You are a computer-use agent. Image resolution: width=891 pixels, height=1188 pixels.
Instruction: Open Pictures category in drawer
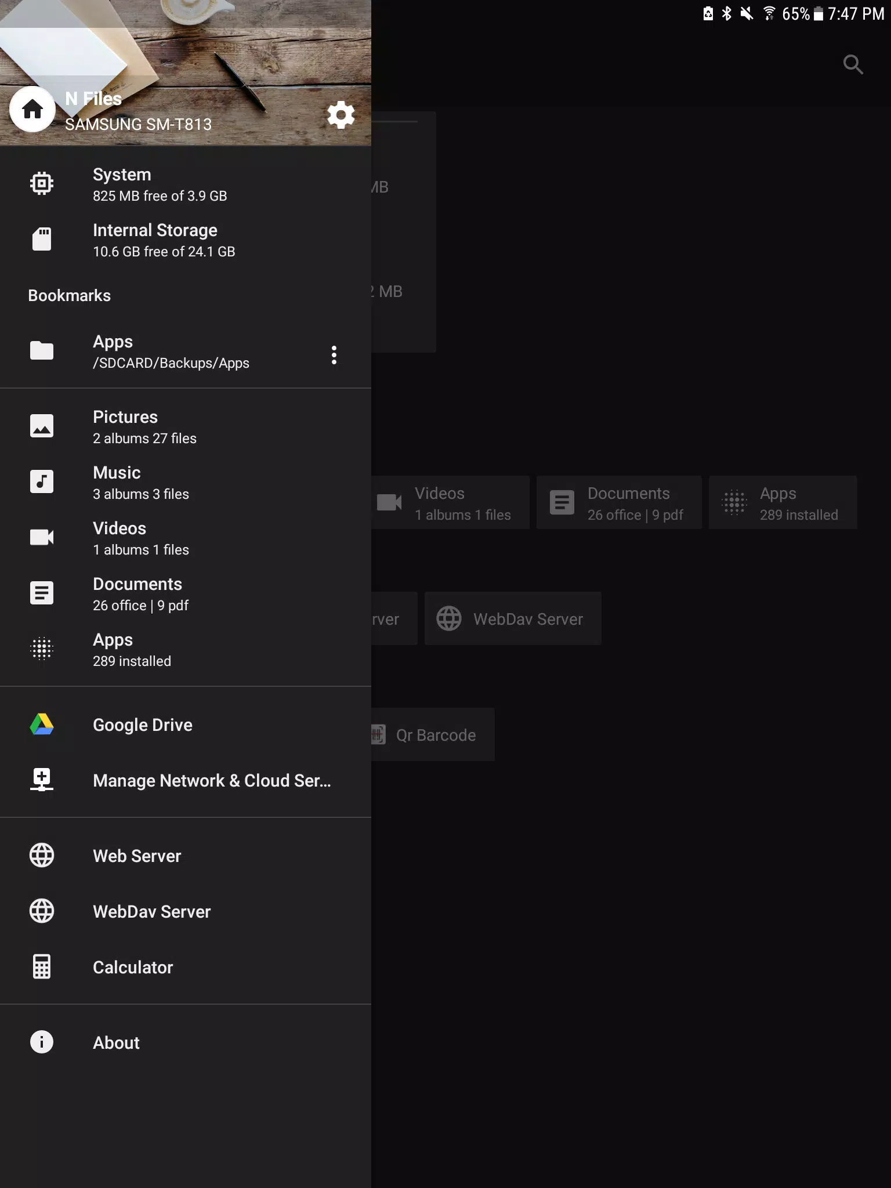point(186,426)
